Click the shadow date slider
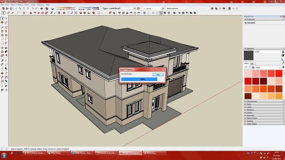 tap(66, 8)
